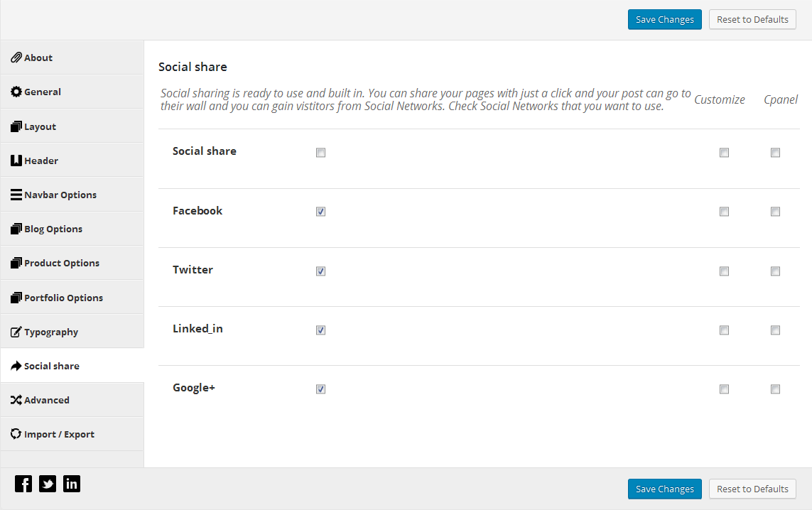Image resolution: width=812 pixels, height=510 pixels.
Task: Tick Customize checkbox in Google+ row
Action: pos(724,389)
